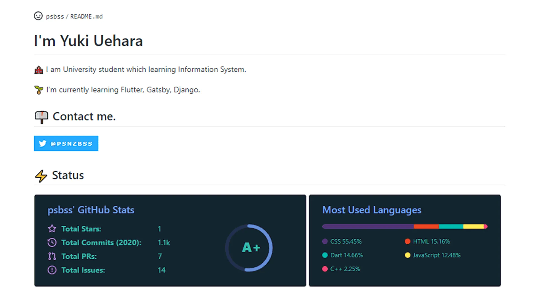Click the star icon next to Total Stars
The width and height of the screenshot is (538, 302).
(x=52, y=229)
